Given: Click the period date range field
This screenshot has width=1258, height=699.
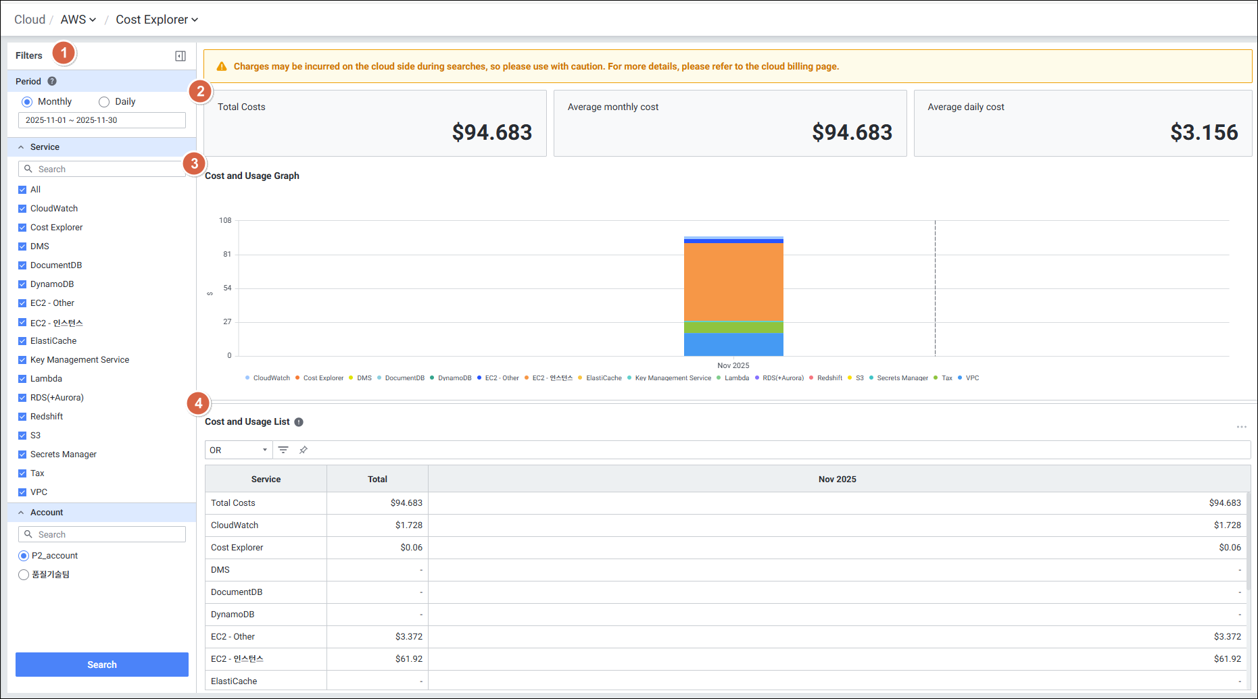Looking at the screenshot, I should (x=102, y=120).
